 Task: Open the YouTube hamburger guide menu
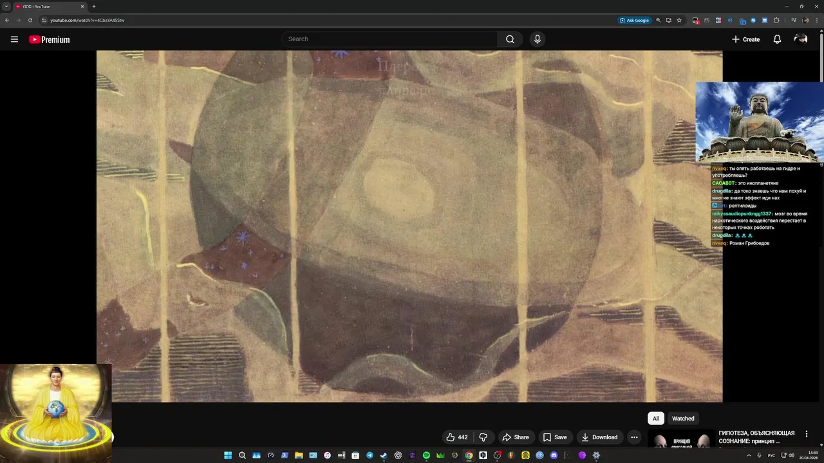coord(14,39)
